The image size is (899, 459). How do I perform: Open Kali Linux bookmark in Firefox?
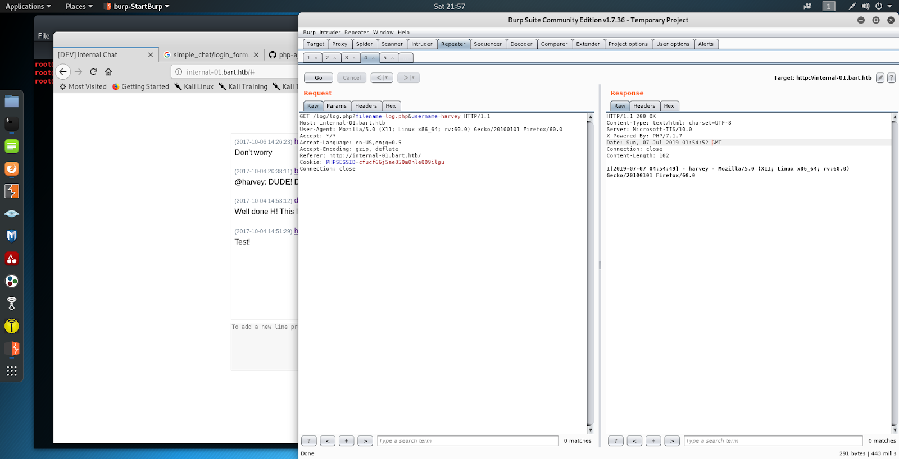click(194, 87)
